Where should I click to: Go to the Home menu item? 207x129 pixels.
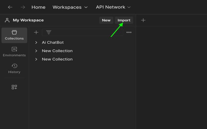tap(39, 7)
